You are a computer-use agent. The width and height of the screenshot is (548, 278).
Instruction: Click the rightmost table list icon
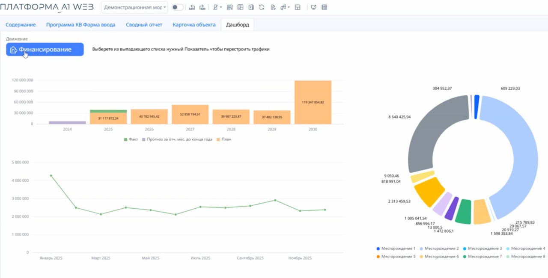[x=324, y=7]
